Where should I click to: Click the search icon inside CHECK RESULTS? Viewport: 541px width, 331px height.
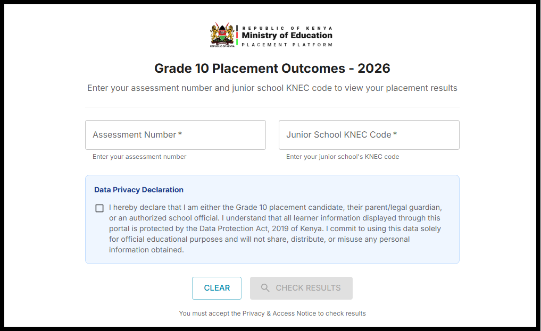click(x=265, y=288)
